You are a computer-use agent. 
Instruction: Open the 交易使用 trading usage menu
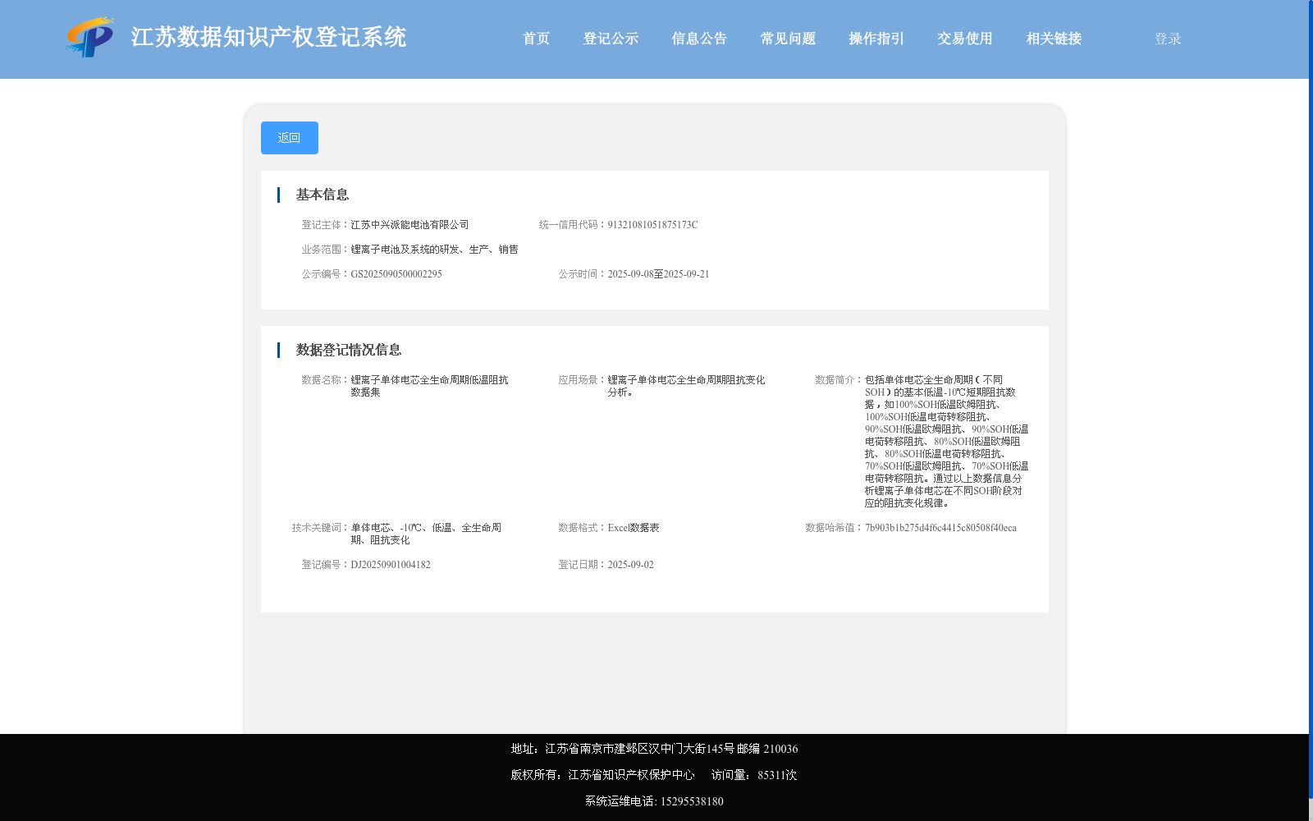(963, 38)
